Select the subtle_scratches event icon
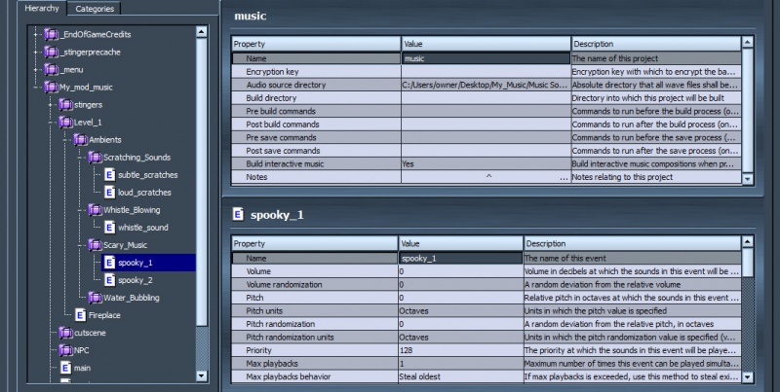 pos(110,175)
